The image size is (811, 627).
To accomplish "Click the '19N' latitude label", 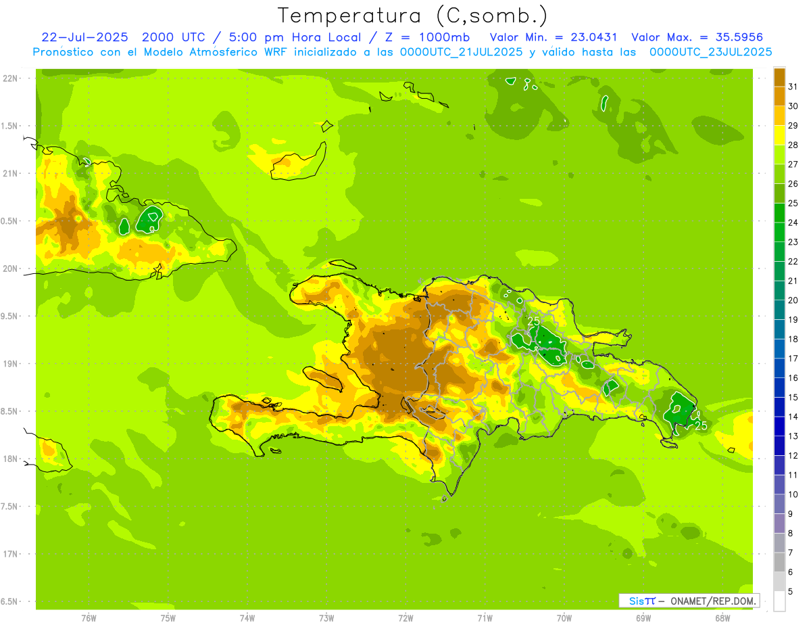I will (11, 363).
